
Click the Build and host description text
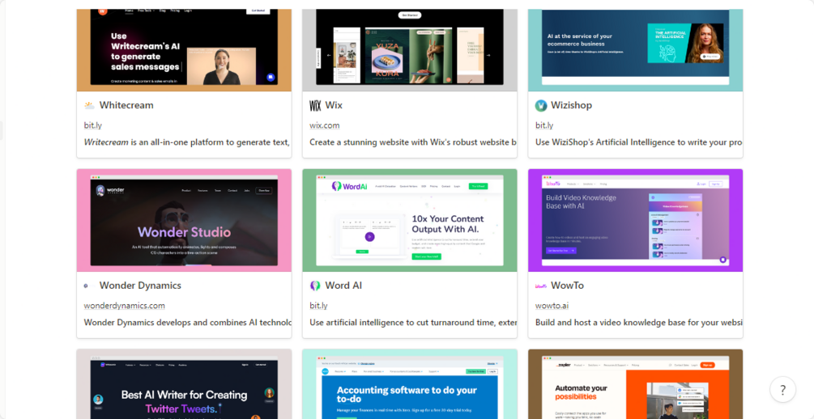tap(638, 323)
